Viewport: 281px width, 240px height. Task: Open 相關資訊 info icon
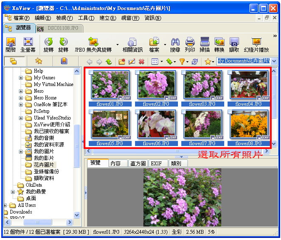click(133, 44)
